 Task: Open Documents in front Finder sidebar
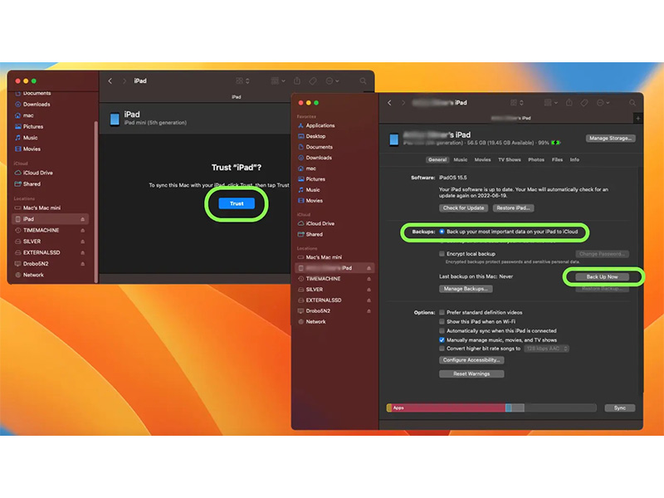pos(319,147)
